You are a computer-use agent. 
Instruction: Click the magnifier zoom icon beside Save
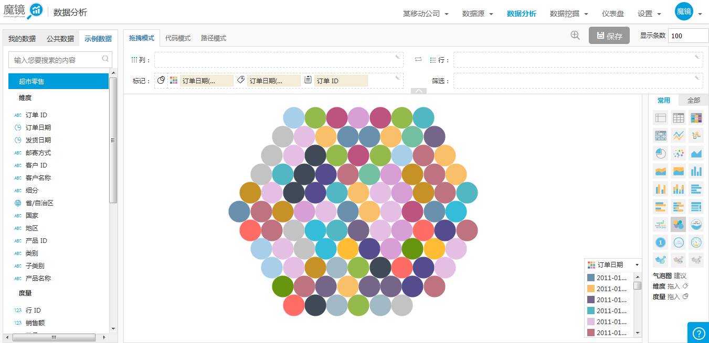(x=575, y=35)
